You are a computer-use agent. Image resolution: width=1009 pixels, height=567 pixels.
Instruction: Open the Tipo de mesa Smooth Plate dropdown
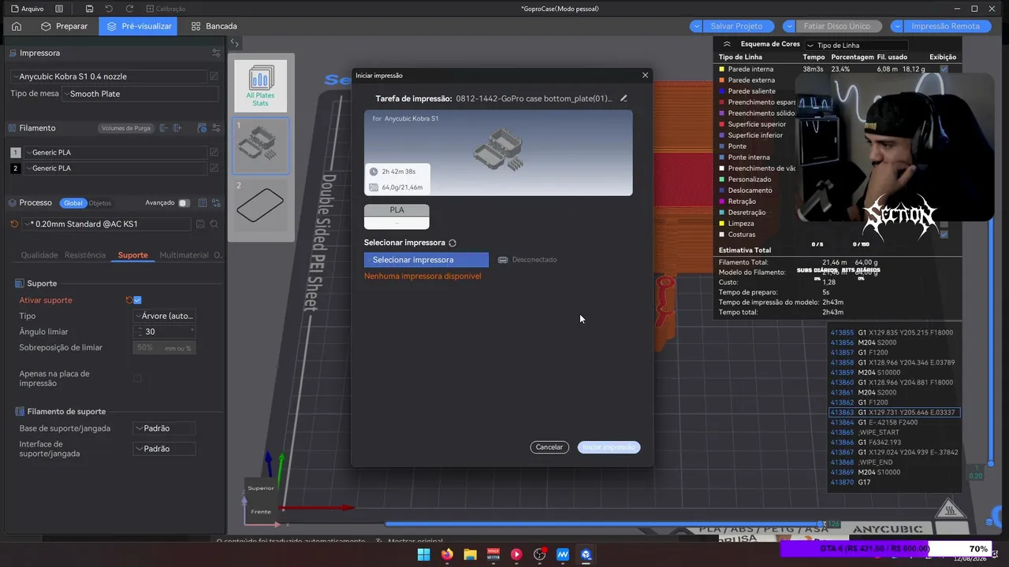coord(140,94)
